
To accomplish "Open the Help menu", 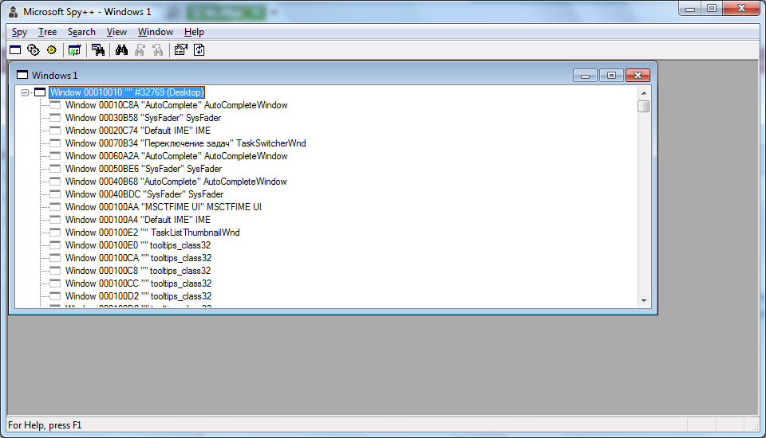I will pyautogui.click(x=194, y=32).
